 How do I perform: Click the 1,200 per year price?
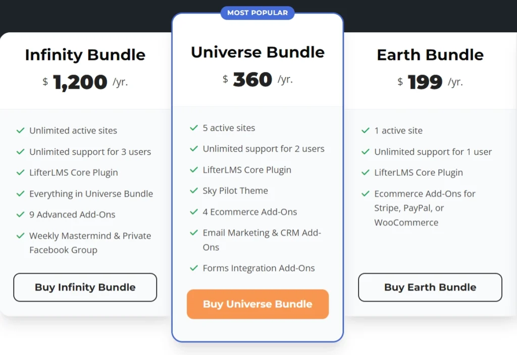tap(85, 82)
